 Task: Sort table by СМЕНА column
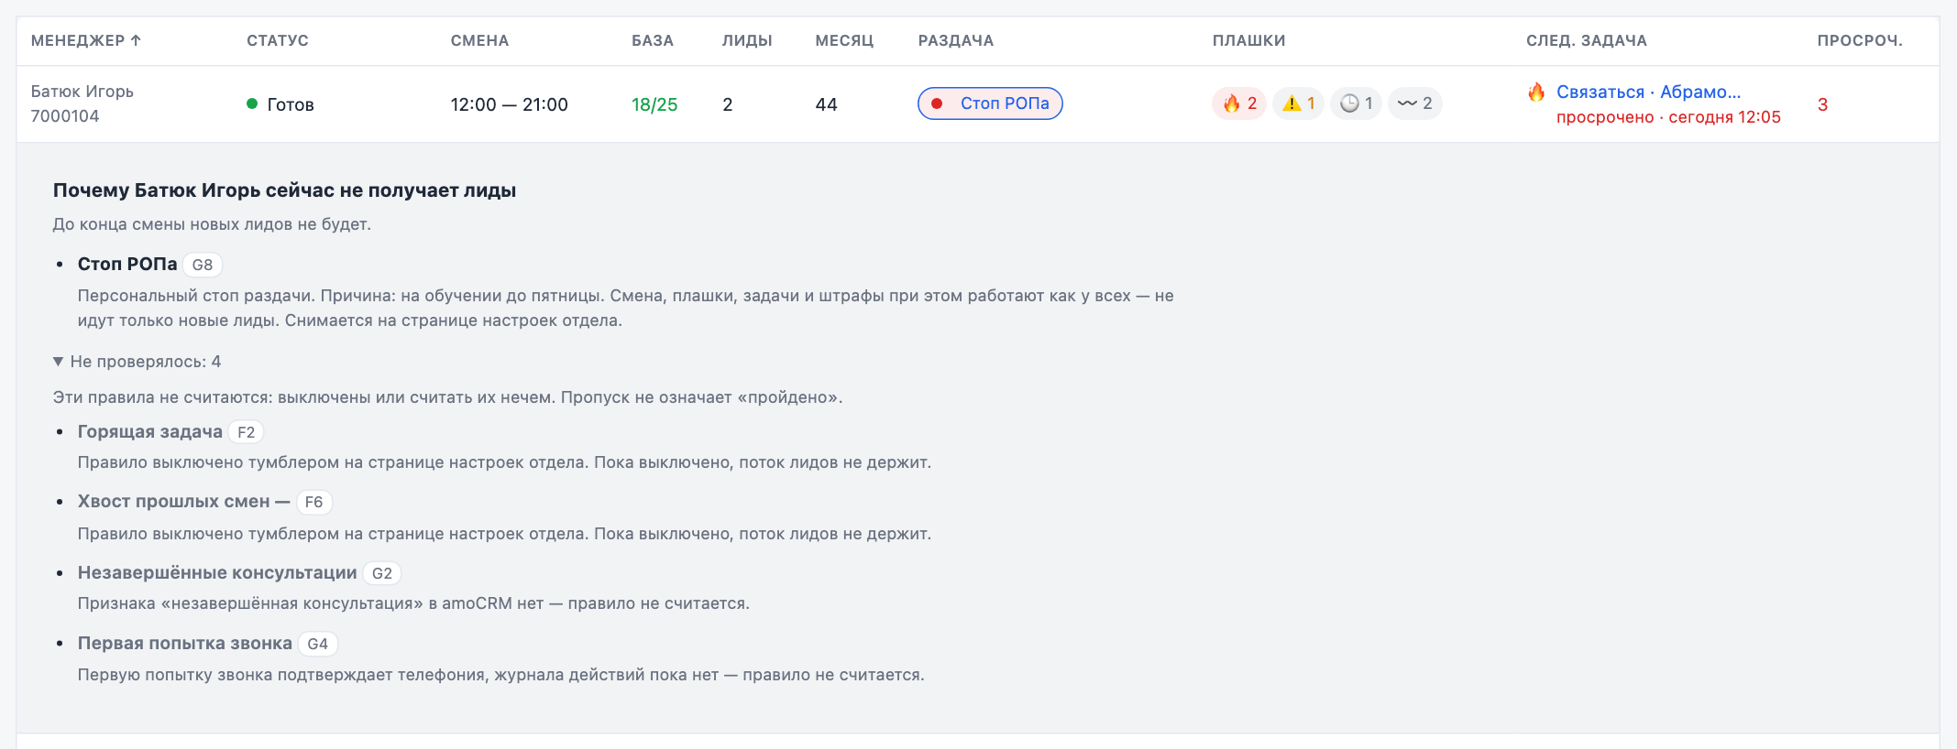[x=479, y=40]
